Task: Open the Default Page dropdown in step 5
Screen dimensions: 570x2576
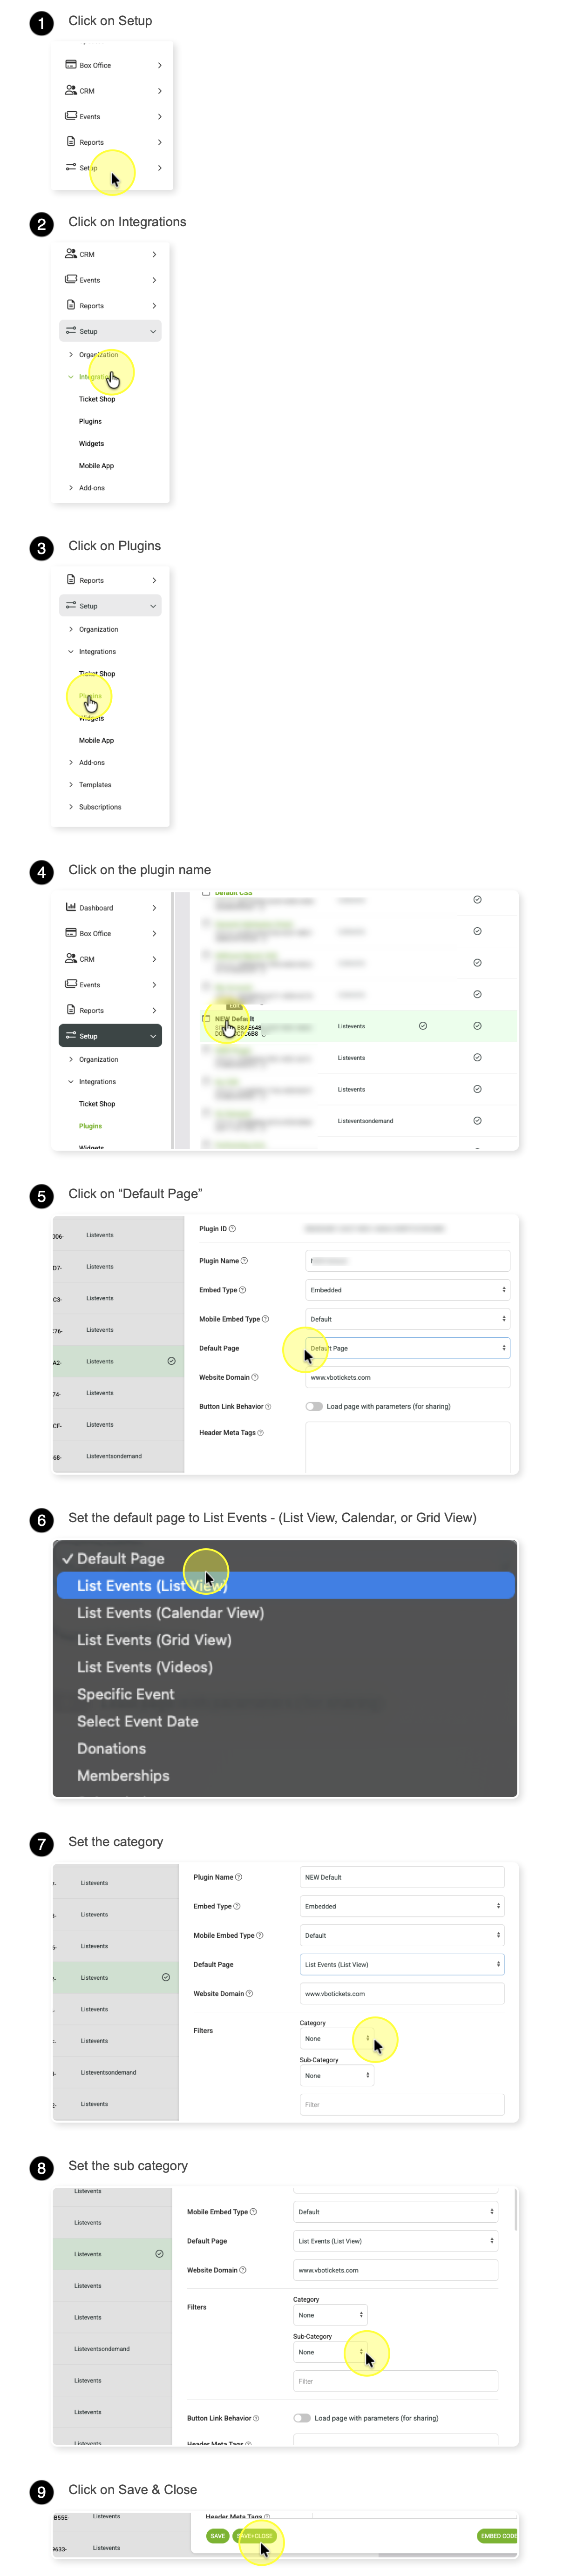Action: point(407,1348)
